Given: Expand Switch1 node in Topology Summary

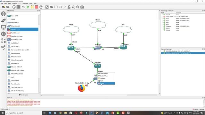Looking at the screenshot, I should click(162, 28).
